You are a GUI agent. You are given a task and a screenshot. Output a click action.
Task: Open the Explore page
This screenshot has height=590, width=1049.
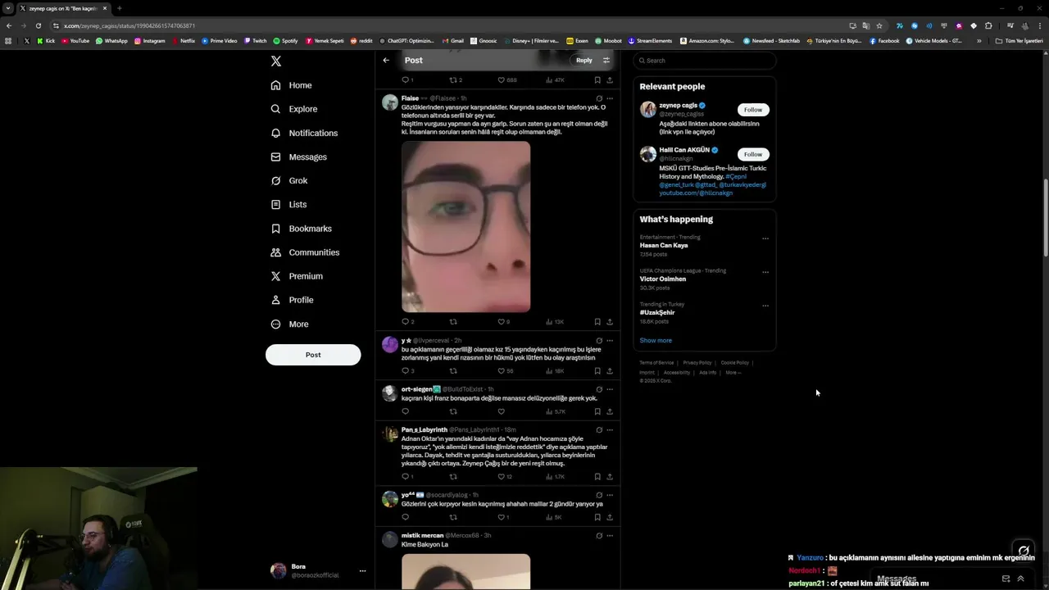click(294, 109)
